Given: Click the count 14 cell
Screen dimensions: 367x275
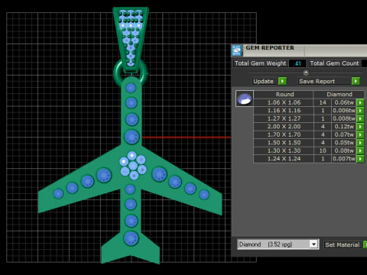Looking at the screenshot, I should pos(323,102).
